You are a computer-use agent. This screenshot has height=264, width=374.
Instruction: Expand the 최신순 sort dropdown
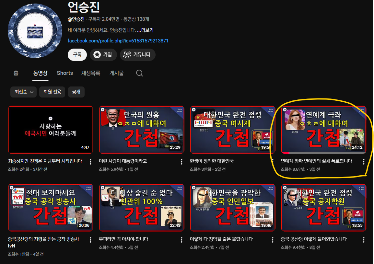tap(23, 92)
